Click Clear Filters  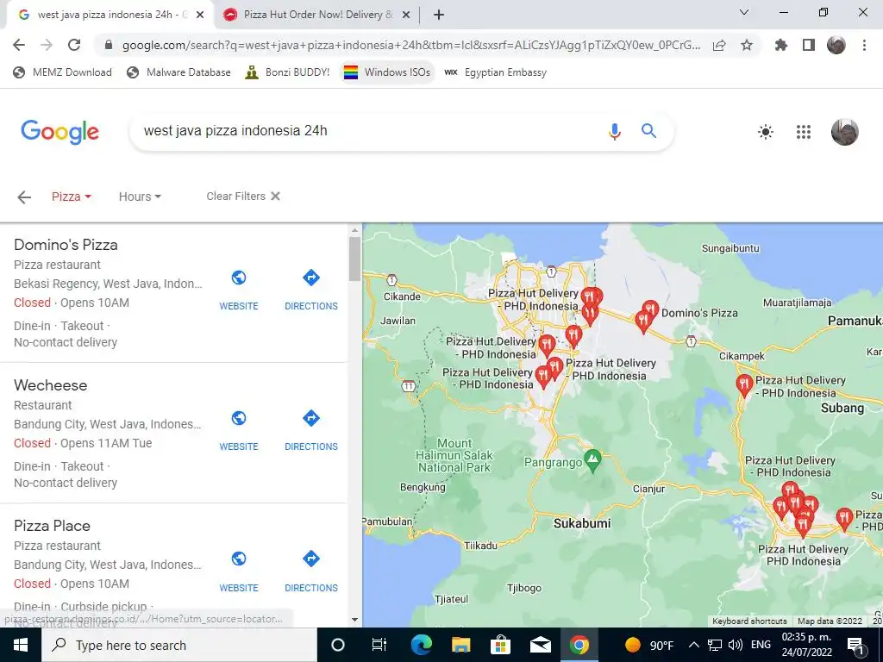[242, 196]
